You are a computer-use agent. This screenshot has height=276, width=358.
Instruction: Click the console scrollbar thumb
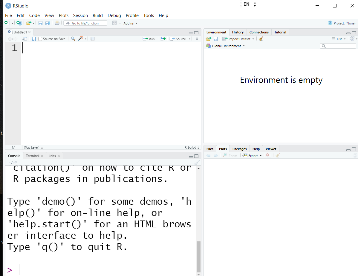198,257
